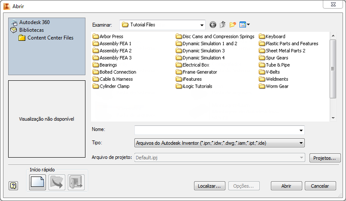
Task: Select the Keyboard folder
Action: (x=272, y=37)
